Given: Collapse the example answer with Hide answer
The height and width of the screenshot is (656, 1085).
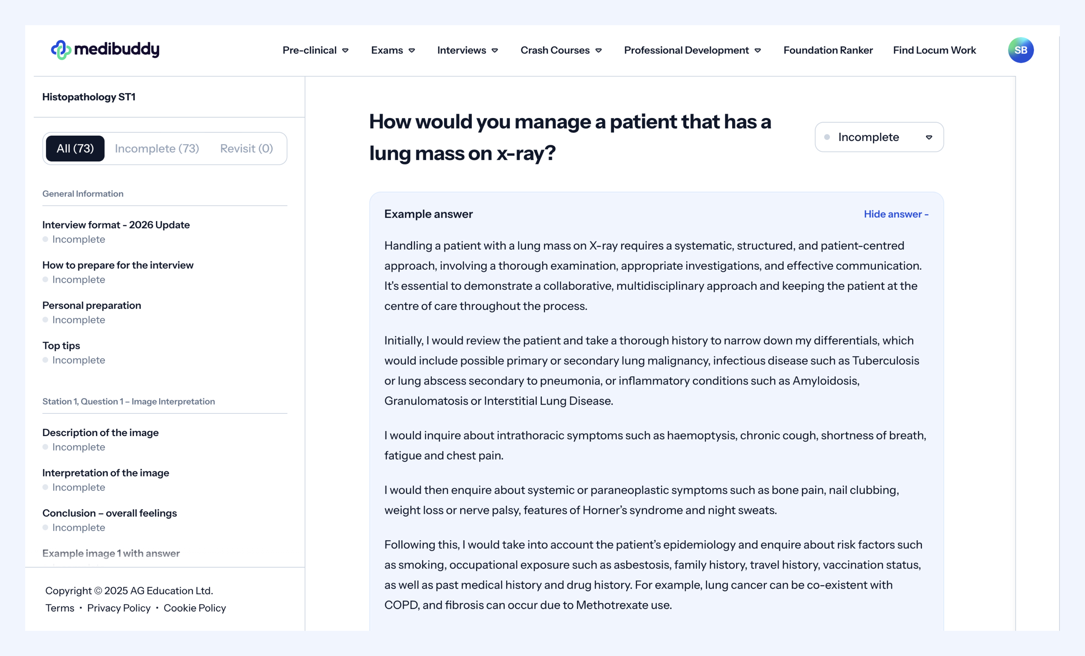Looking at the screenshot, I should click(x=896, y=214).
